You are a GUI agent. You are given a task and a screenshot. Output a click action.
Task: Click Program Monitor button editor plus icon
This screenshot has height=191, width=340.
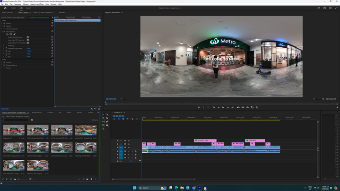[x=337, y=107]
